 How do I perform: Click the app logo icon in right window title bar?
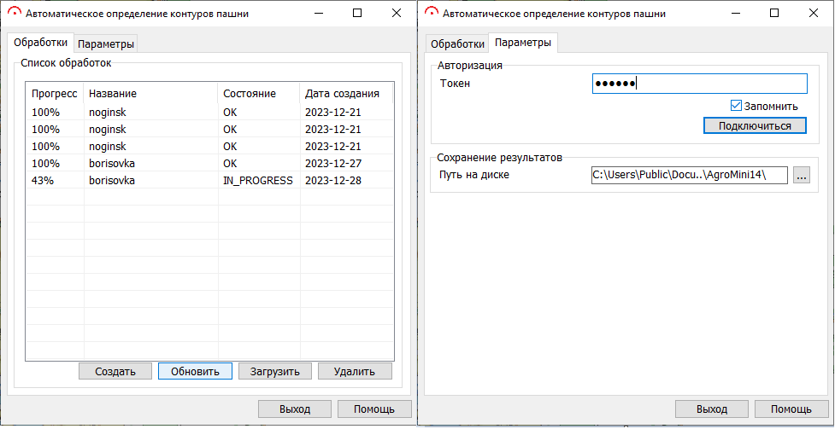click(x=431, y=13)
